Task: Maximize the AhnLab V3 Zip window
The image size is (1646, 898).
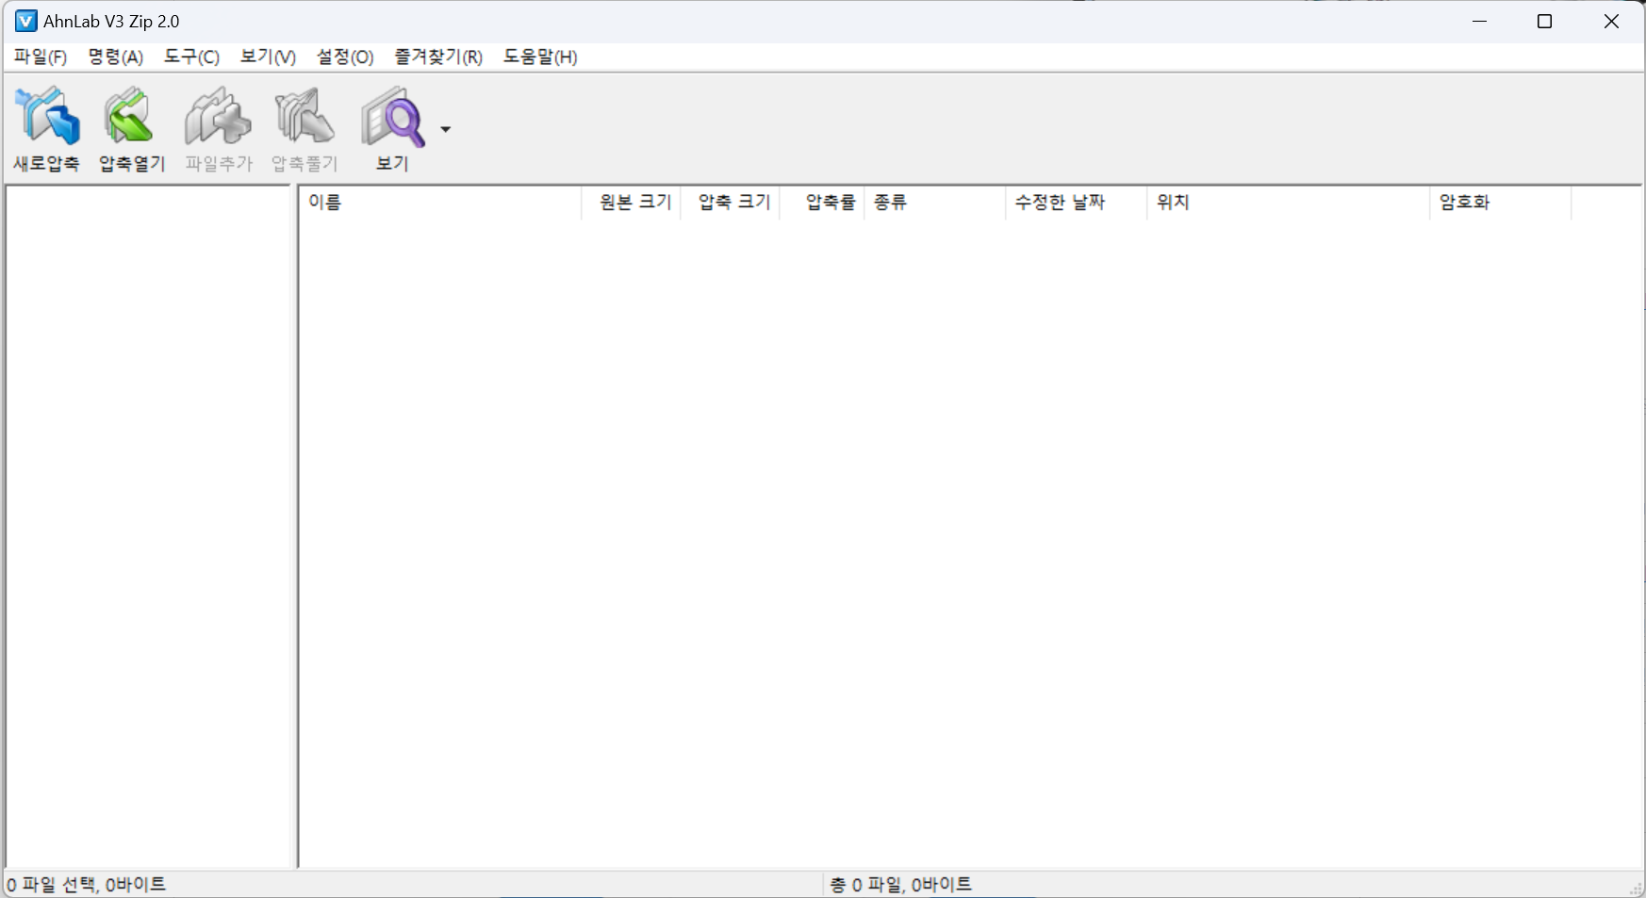Action: click(x=1544, y=21)
